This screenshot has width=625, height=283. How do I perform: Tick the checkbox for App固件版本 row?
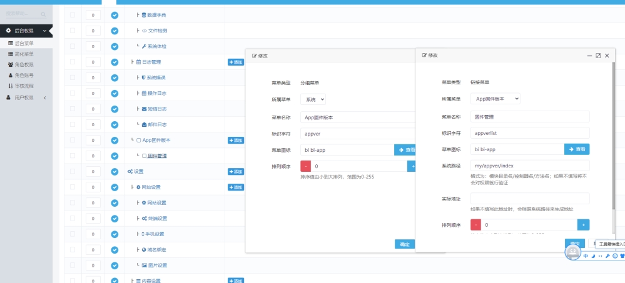click(73, 140)
